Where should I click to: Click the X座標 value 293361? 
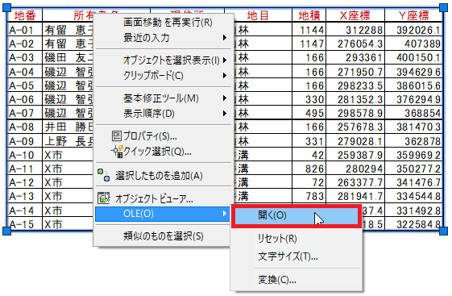(364, 58)
